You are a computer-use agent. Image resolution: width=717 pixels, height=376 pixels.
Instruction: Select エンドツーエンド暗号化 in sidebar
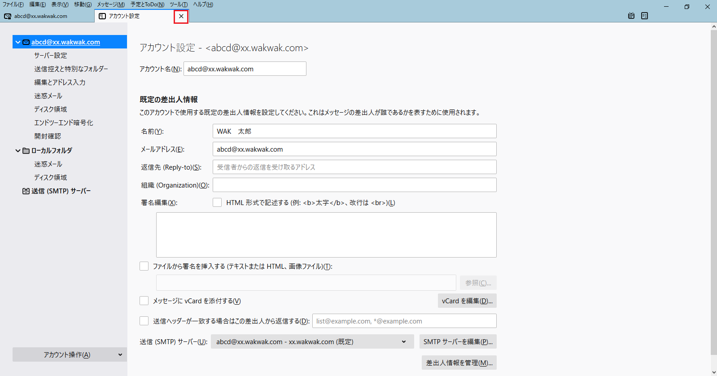64,123
